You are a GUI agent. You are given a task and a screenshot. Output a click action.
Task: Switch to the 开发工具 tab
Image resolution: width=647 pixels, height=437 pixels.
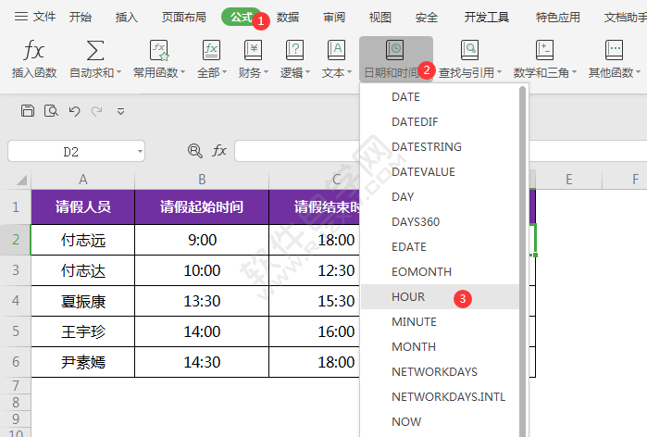point(487,17)
